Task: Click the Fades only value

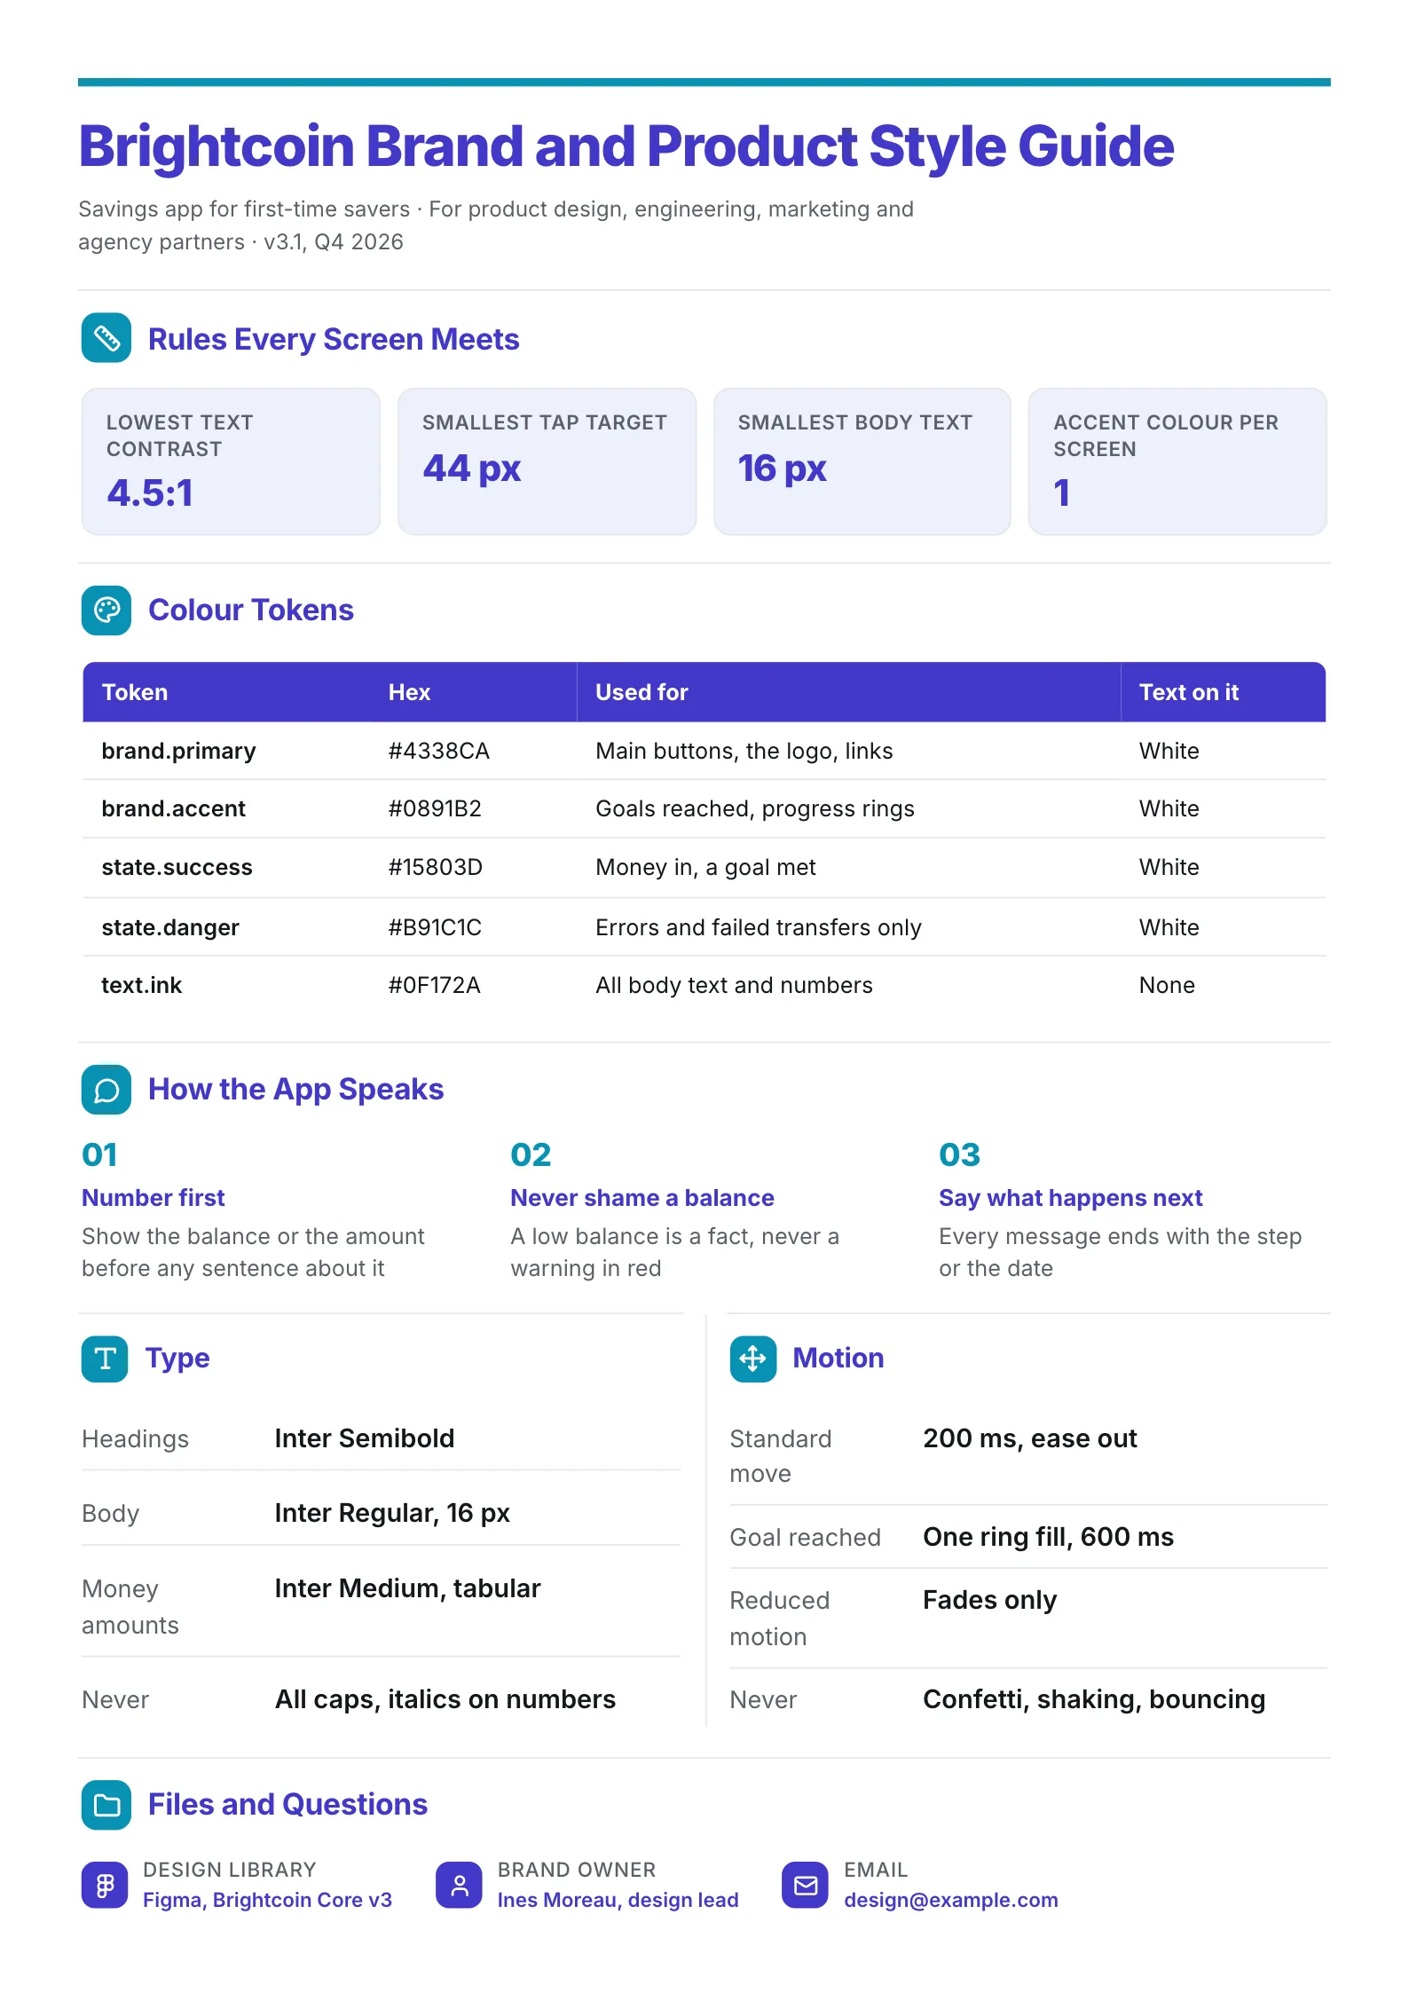Action: pos(990,1600)
